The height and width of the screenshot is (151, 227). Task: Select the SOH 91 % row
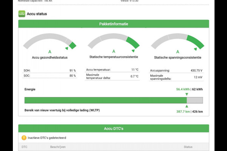click(x=50, y=70)
